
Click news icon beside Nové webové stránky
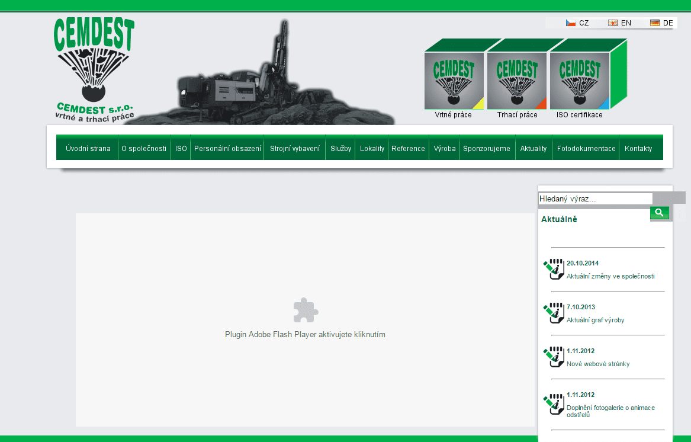click(554, 357)
